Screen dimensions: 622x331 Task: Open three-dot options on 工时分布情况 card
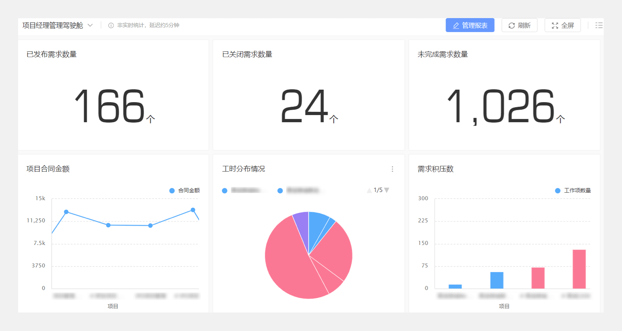(x=393, y=169)
